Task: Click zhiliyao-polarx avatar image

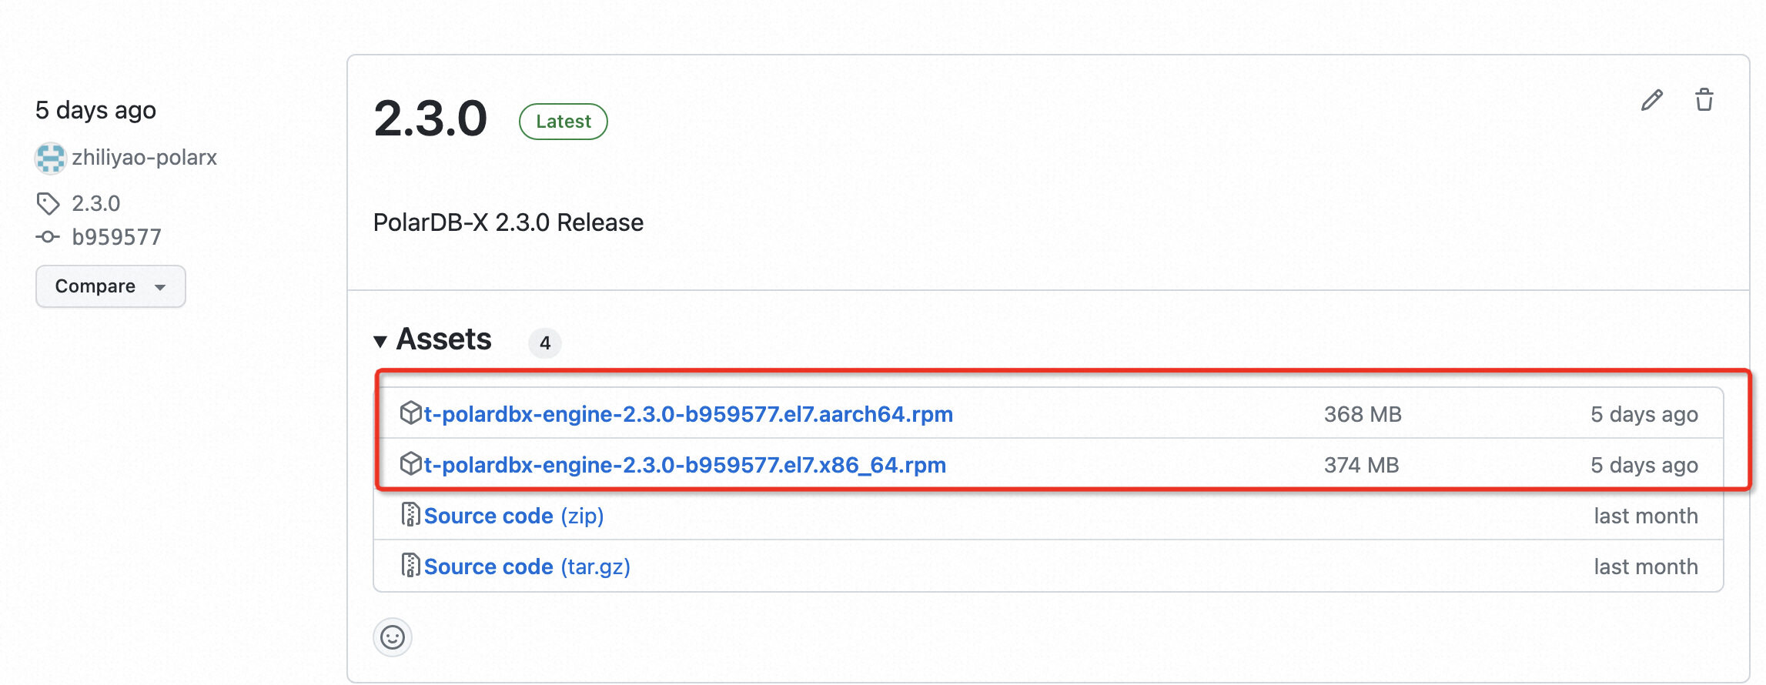Action: [x=51, y=158]
